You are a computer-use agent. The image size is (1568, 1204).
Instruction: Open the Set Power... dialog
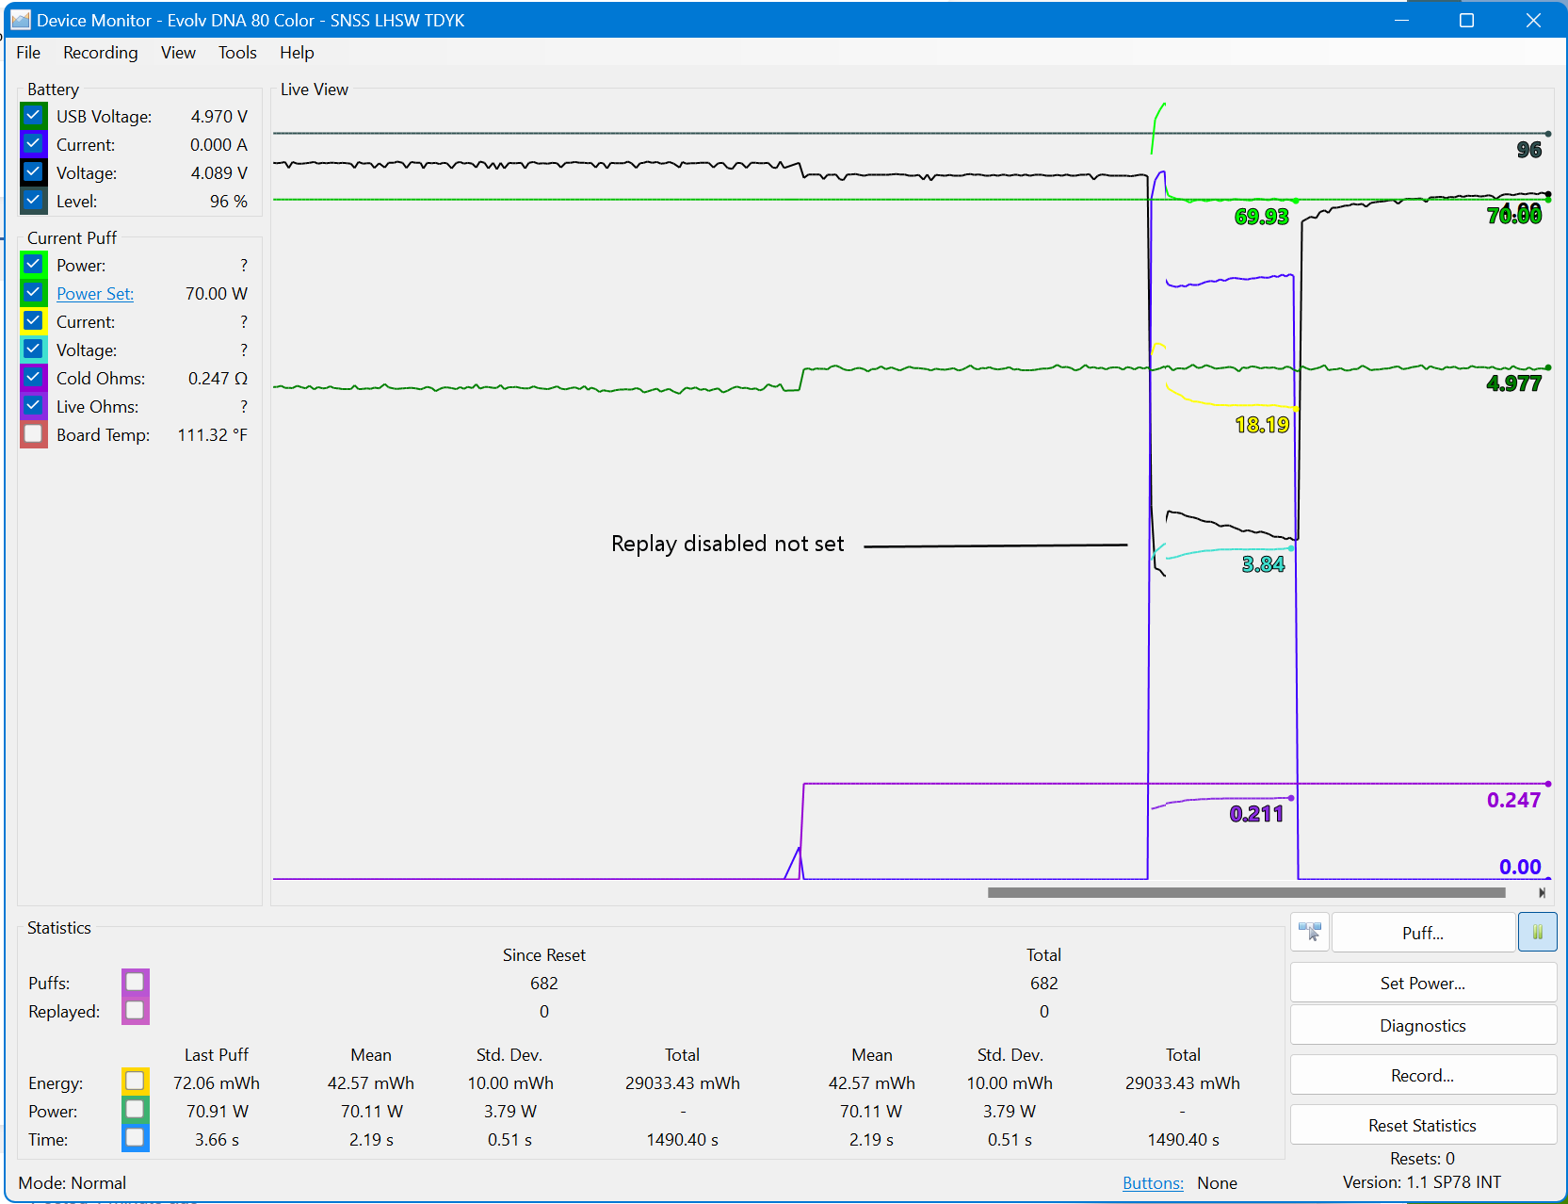click(x=1423, y=983)
